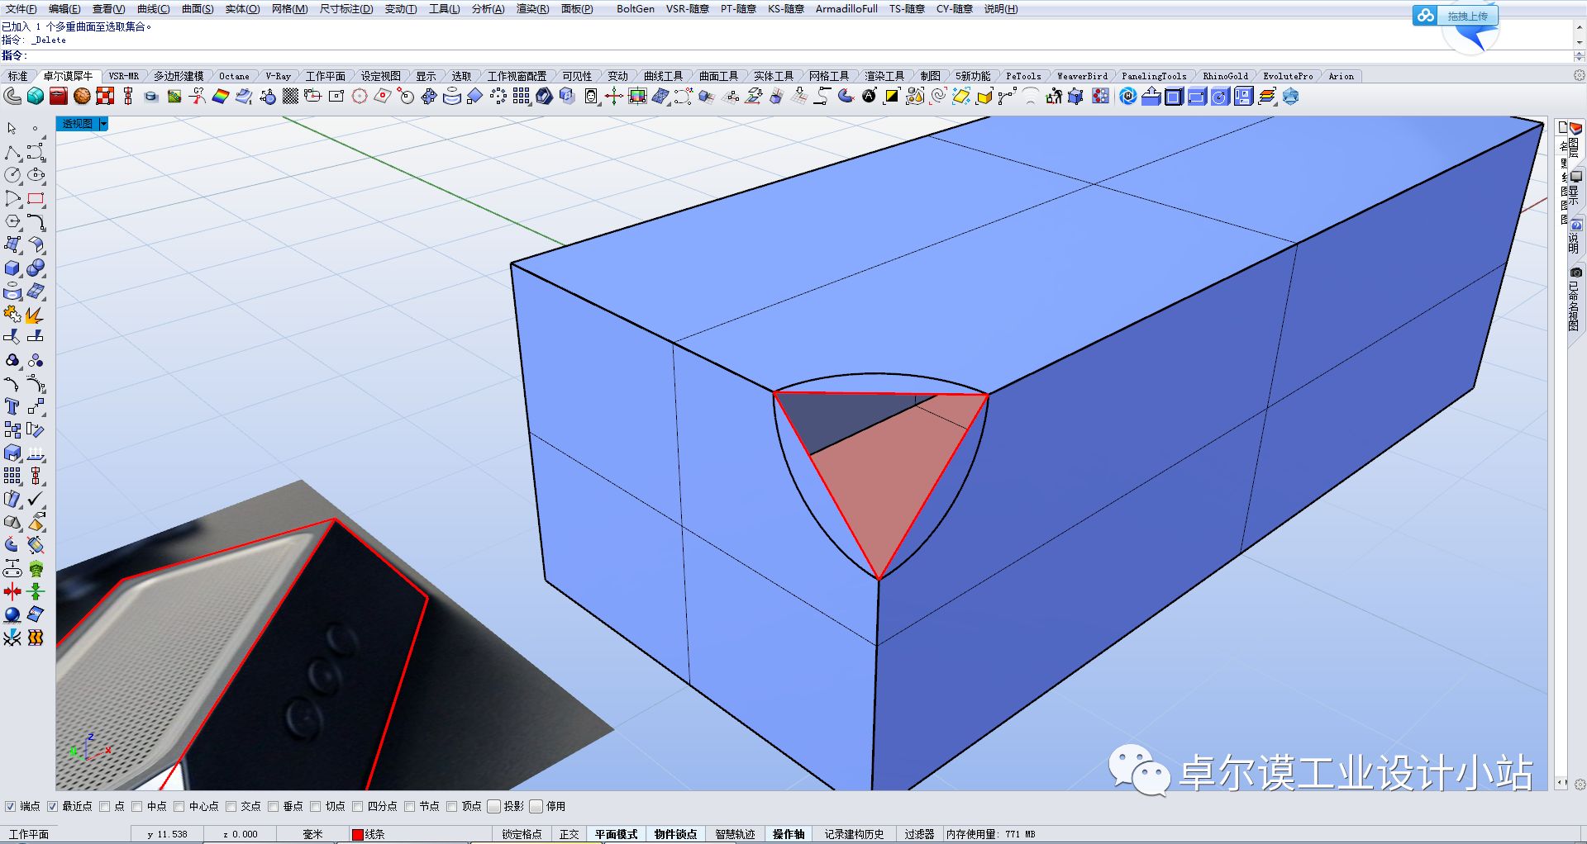Image resolution: width=1587 pixels, height=844 pixels.
Task: Click the green head icon in sidebar
Action: point(36,569)
